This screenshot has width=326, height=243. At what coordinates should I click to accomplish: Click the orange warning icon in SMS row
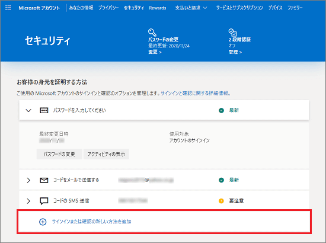pyautogui.click(x=221, y=201)
